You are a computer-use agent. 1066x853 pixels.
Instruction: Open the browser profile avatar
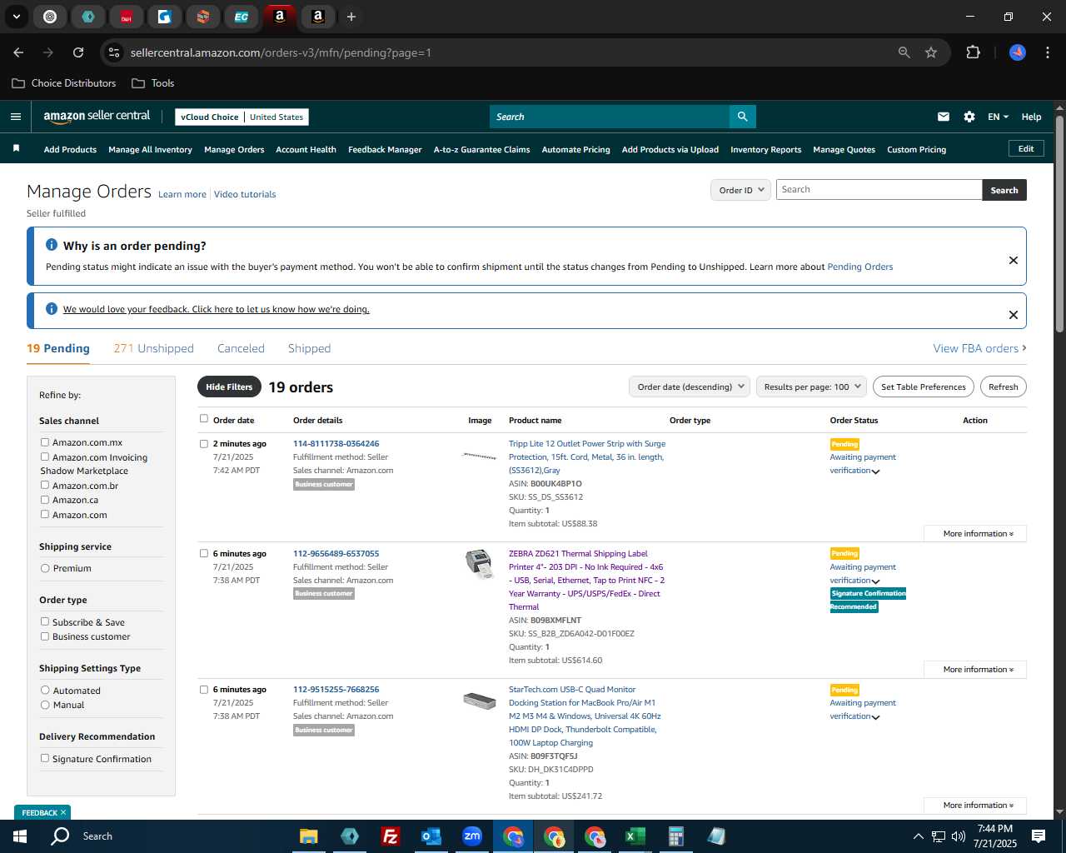[1018, 52]
